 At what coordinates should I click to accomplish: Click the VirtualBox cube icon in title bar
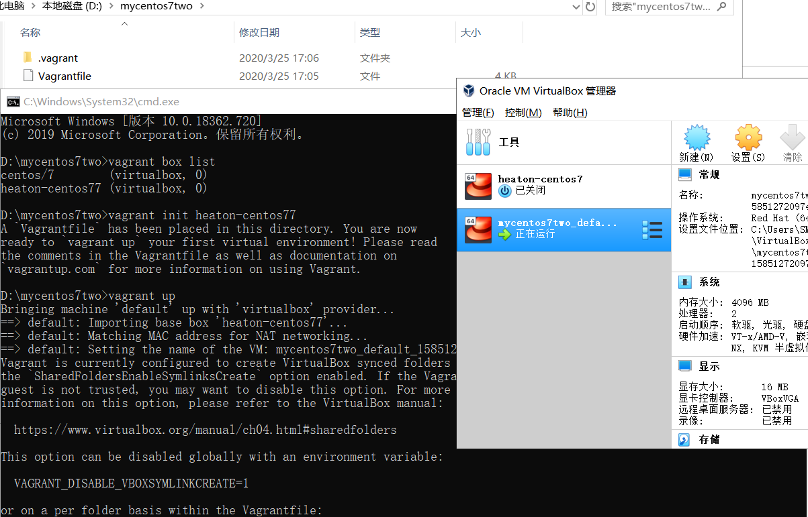[468, 91]
